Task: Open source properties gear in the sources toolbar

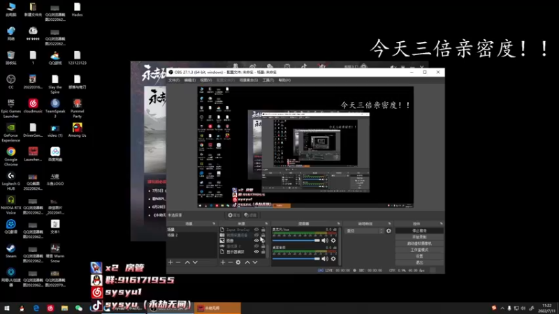Action: click(238, 262)
